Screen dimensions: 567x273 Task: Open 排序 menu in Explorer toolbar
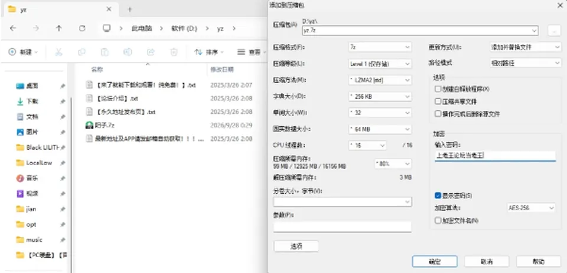(x=209, y=52)
